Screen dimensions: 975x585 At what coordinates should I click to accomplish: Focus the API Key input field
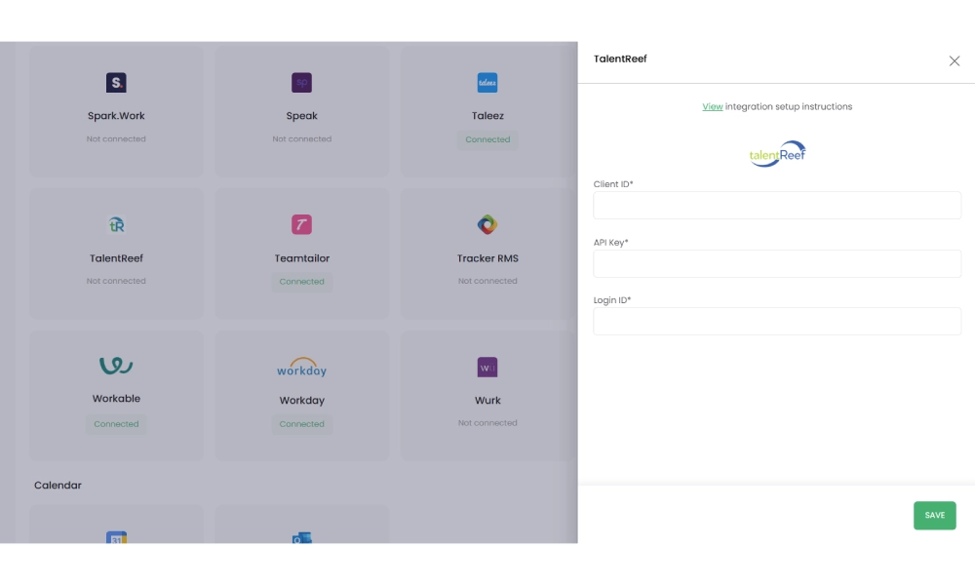[x=777, y=263]
